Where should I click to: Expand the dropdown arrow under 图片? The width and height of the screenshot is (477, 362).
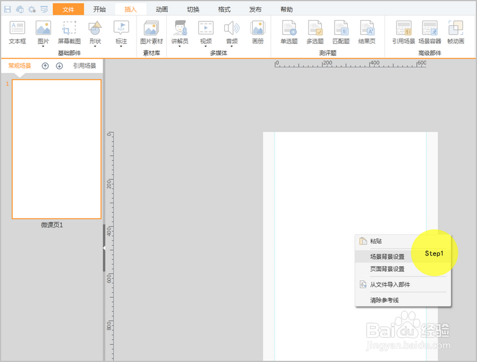(43, 46)
